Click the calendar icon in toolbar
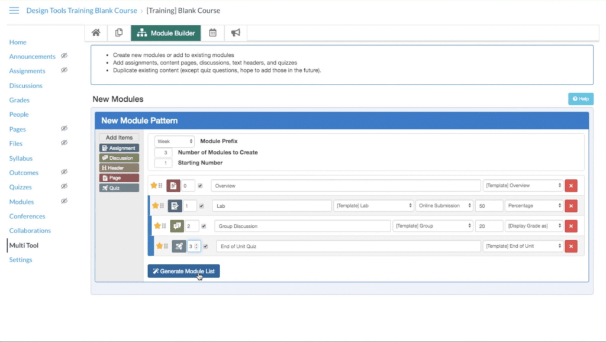 point(212,33)
